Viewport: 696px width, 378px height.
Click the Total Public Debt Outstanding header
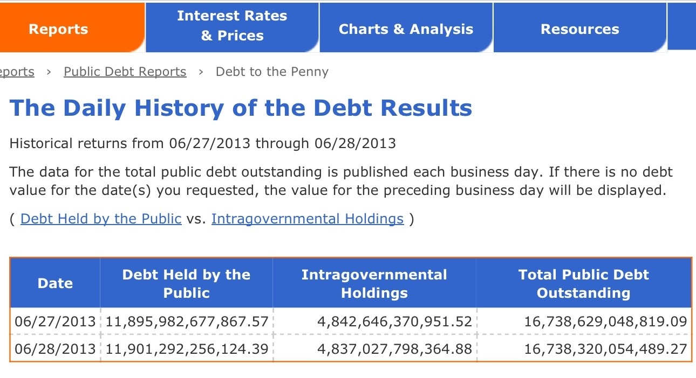pyautogui.click(x=583, y=283)
